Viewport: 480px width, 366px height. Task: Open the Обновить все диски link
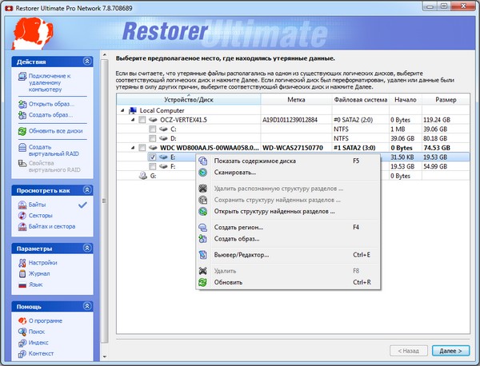(55, 131)
